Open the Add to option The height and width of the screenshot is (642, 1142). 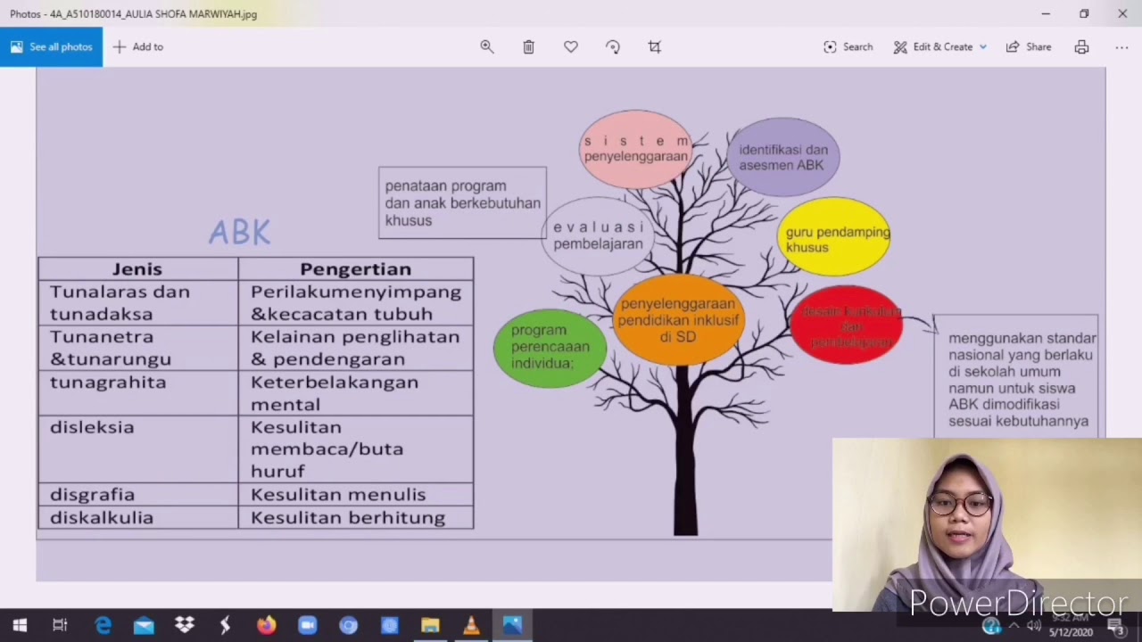coord(138,47)
